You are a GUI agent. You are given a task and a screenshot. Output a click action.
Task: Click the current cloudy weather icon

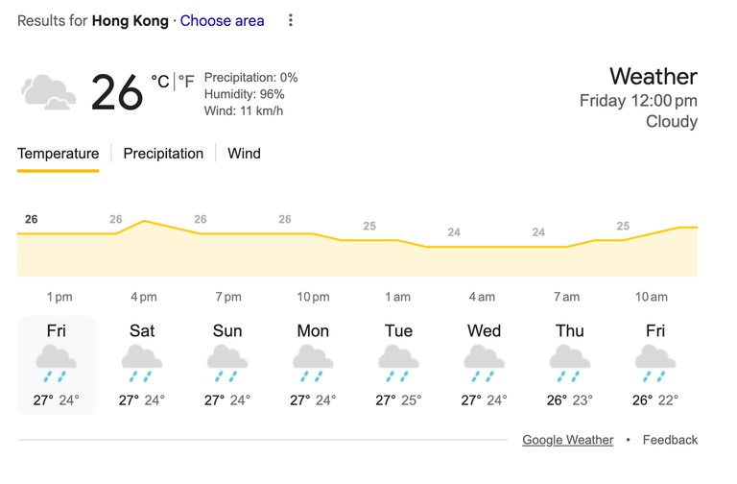pyautogui.click(x=48, y=92)
